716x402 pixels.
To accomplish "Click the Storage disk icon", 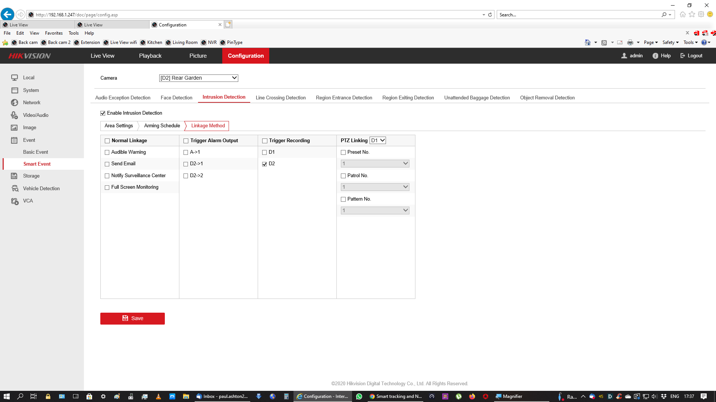I will click(x=15, y=176).
